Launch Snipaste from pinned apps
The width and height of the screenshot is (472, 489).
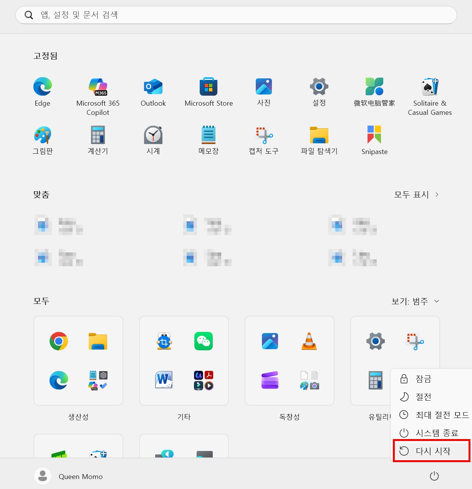point(374,140)
